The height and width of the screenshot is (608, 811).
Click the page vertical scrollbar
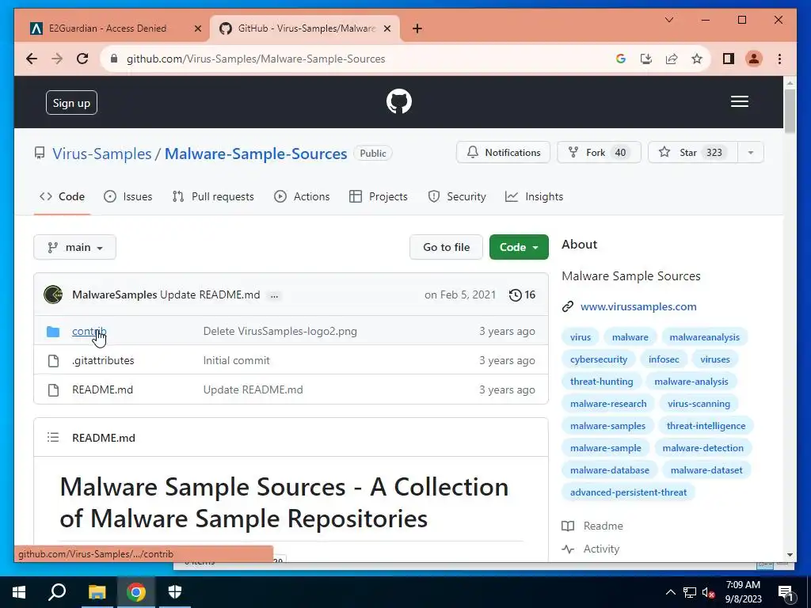790,111
